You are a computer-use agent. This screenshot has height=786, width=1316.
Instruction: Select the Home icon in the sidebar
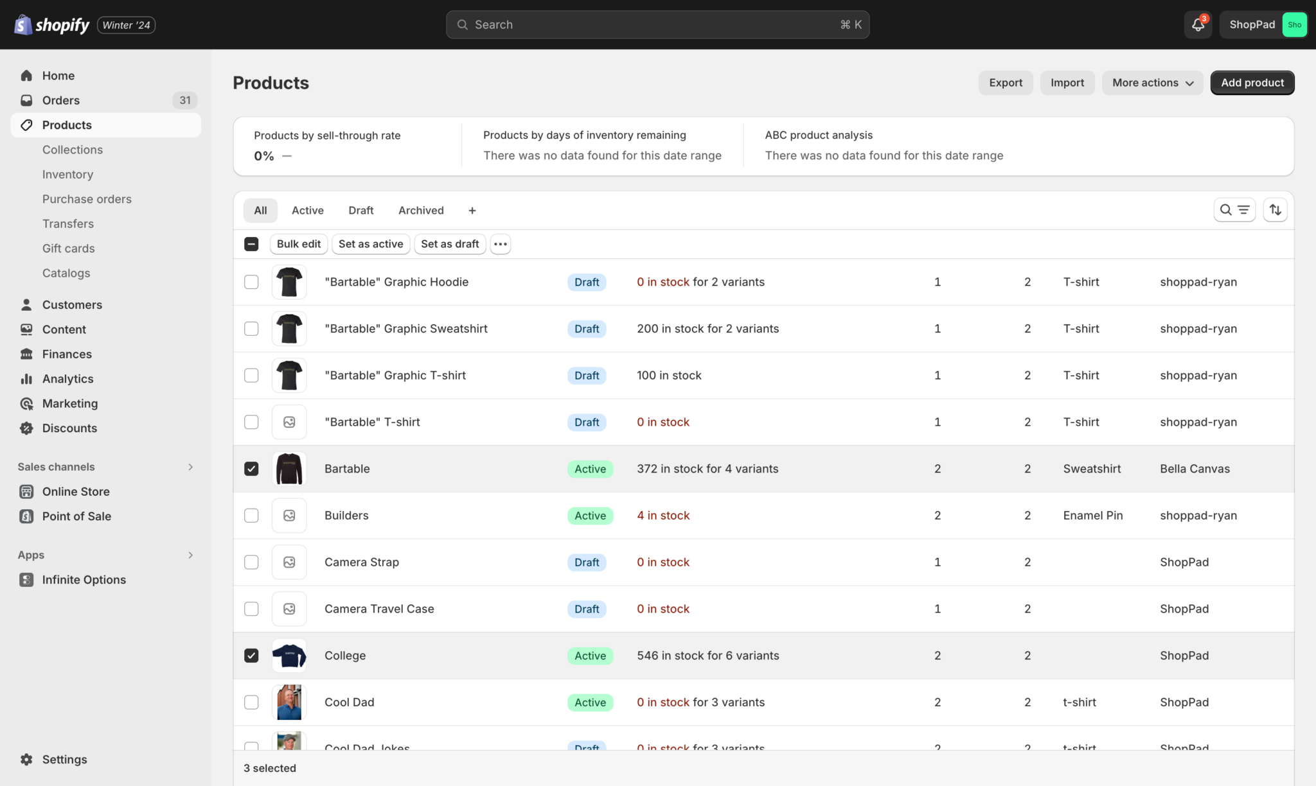click(26, 75)
